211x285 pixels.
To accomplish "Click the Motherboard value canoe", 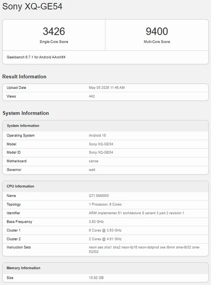I will click(94, 161).
